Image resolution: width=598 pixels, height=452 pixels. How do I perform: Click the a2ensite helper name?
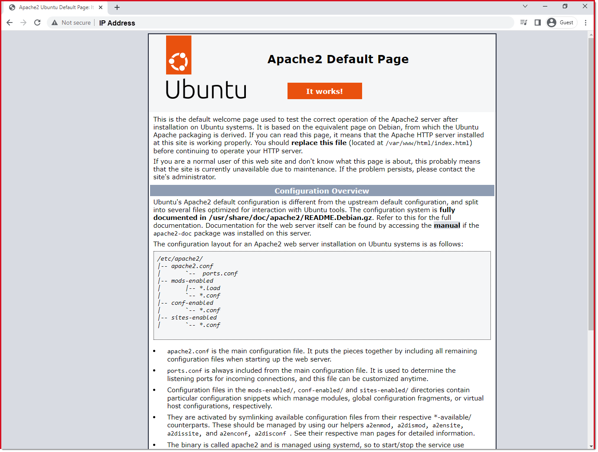click(446, 426)
